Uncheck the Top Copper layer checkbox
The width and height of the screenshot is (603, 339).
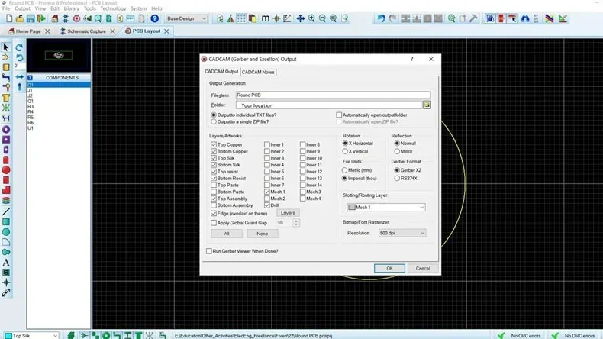(x=214, y=144)
